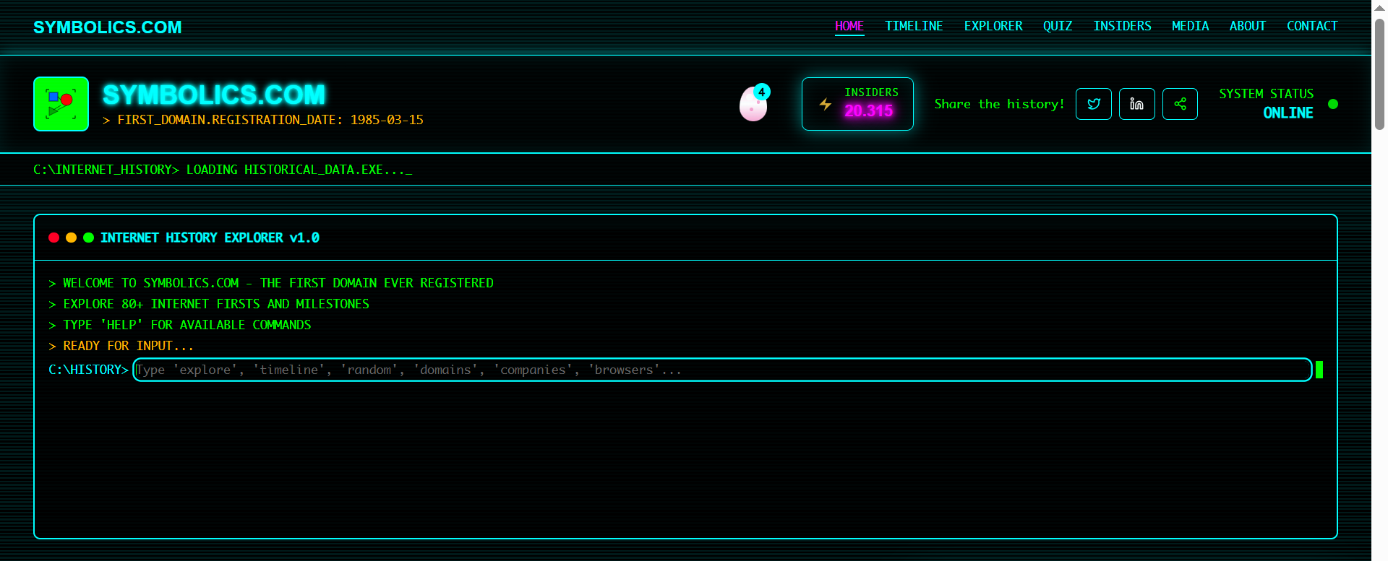Click the ONLINE status text
The image size is (1388, 561).
(x=1288, y=113)
